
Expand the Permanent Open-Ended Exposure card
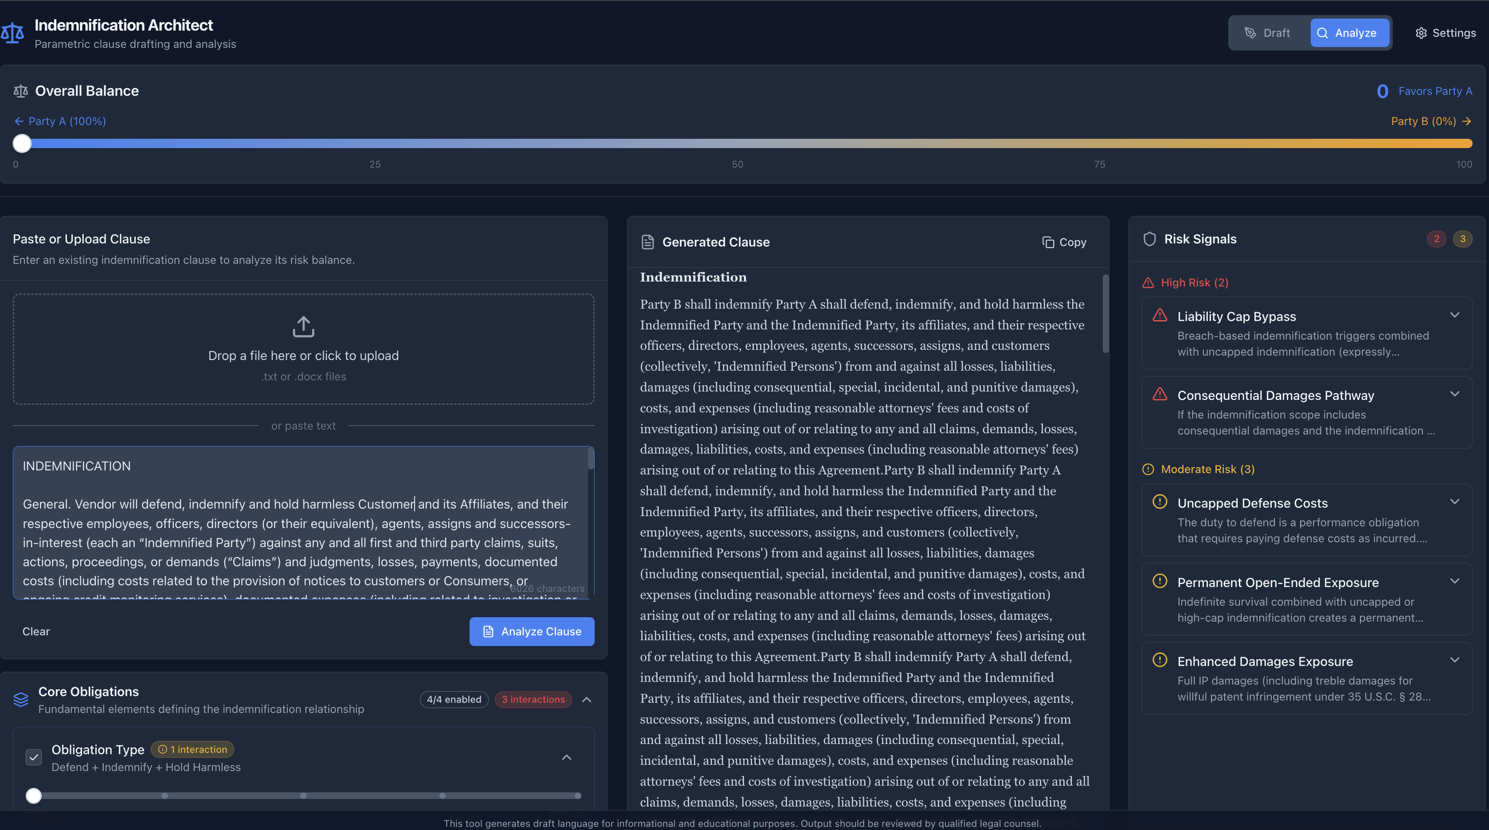pos(1455,581)
